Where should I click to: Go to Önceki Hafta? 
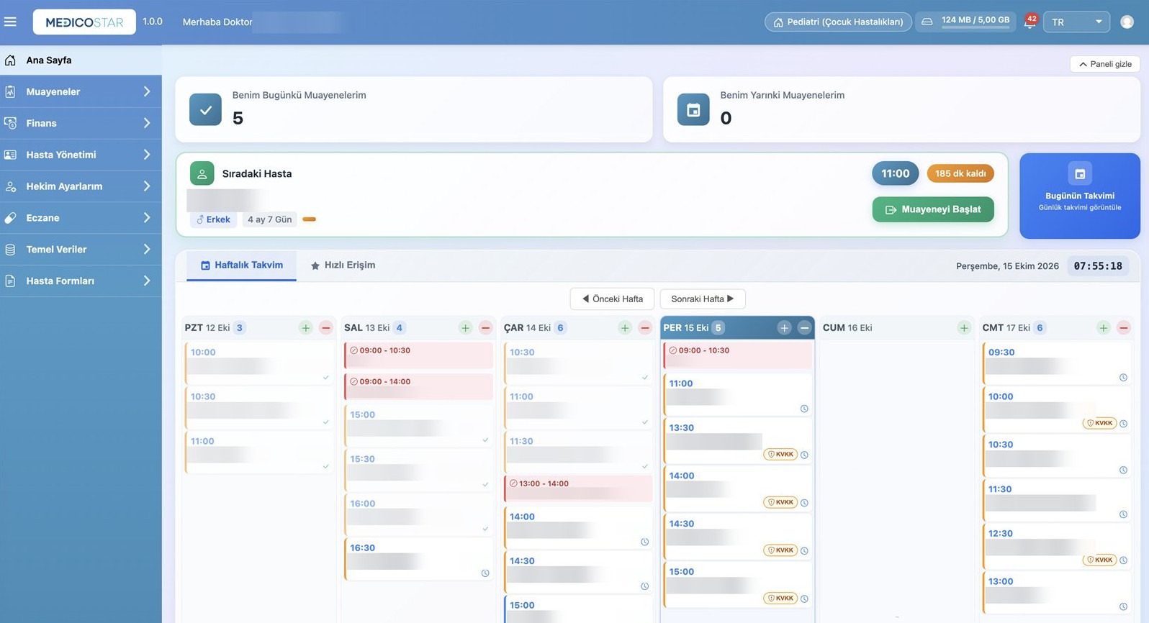pos(612,299)
